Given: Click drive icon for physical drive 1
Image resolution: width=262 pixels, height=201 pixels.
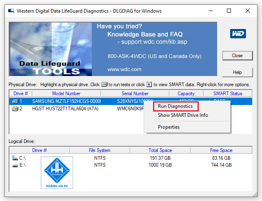Looking at the screenshot, I should 15,101.
